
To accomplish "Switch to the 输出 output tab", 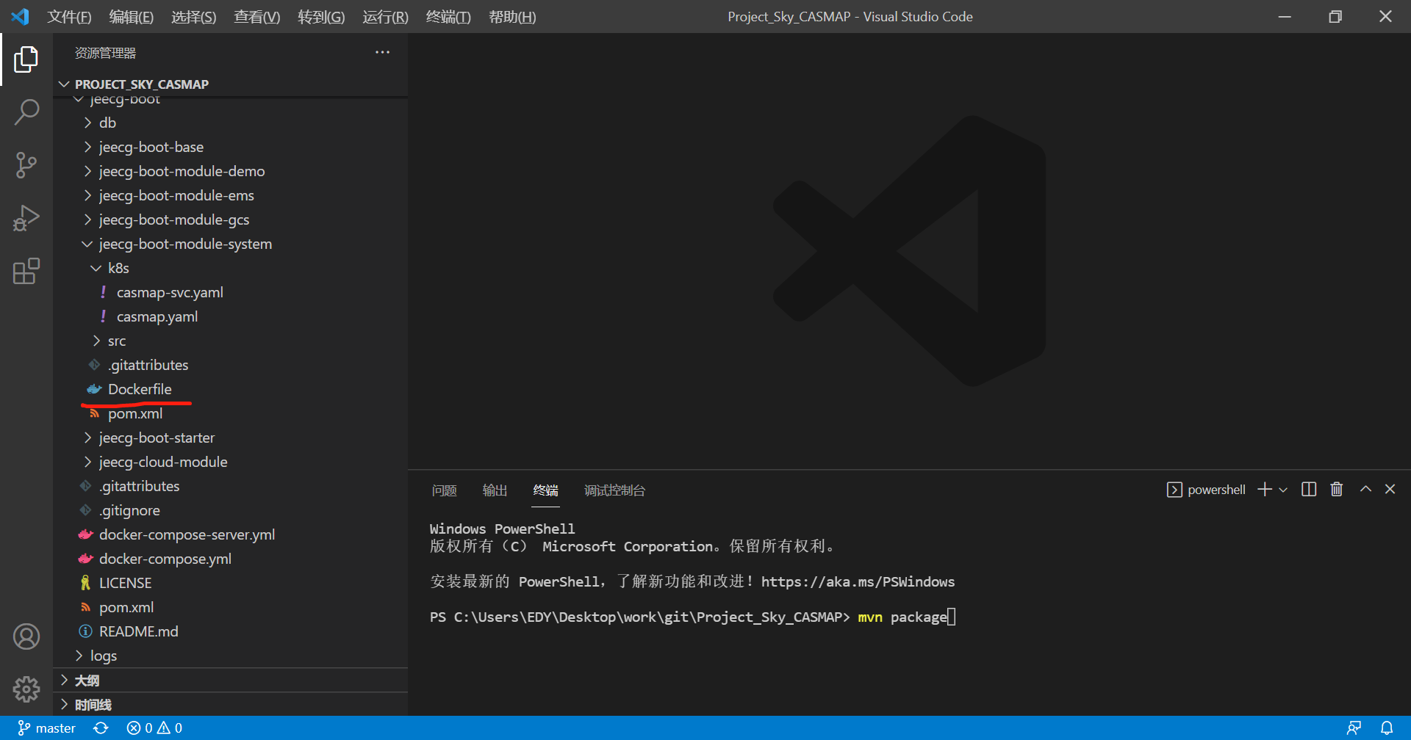I will pos(495,490).
